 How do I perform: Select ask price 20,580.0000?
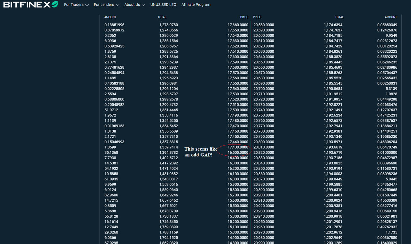tap(264, 25)
